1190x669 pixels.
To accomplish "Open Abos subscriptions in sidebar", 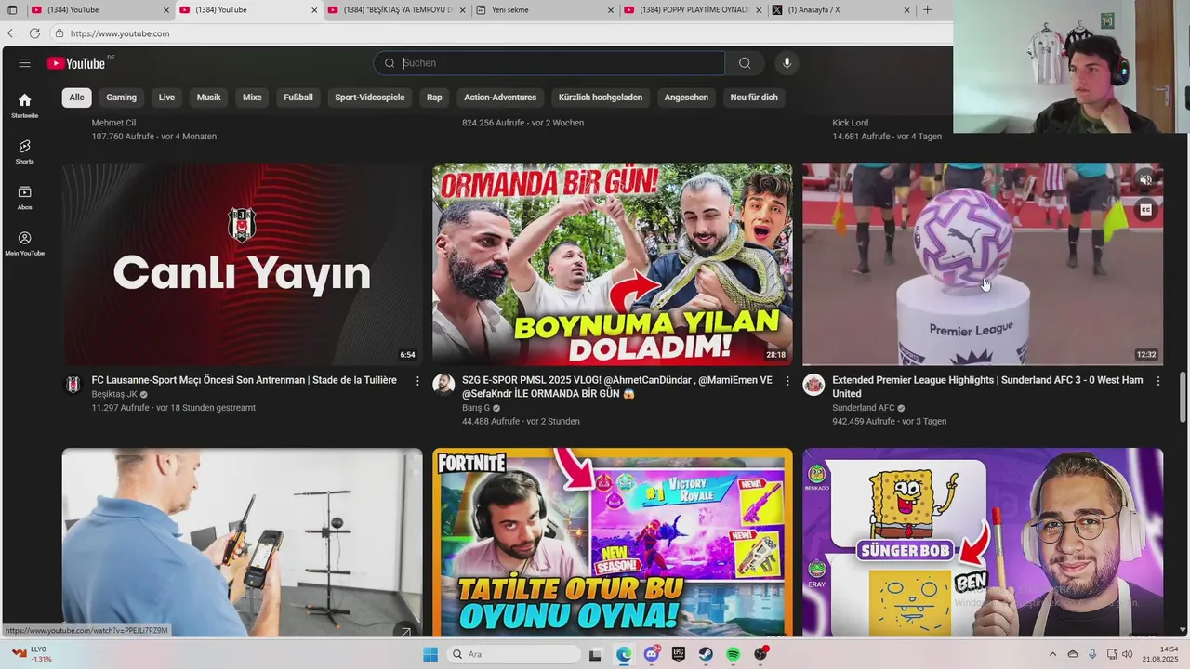I will point(25,198).
